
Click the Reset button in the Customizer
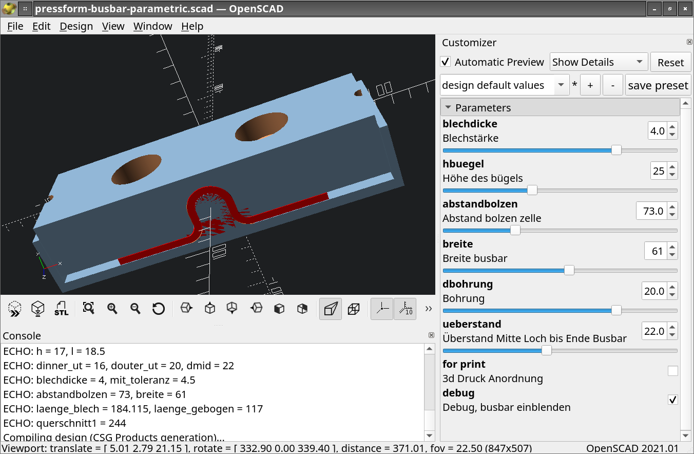pyautogui.click(x=670, y=62)
